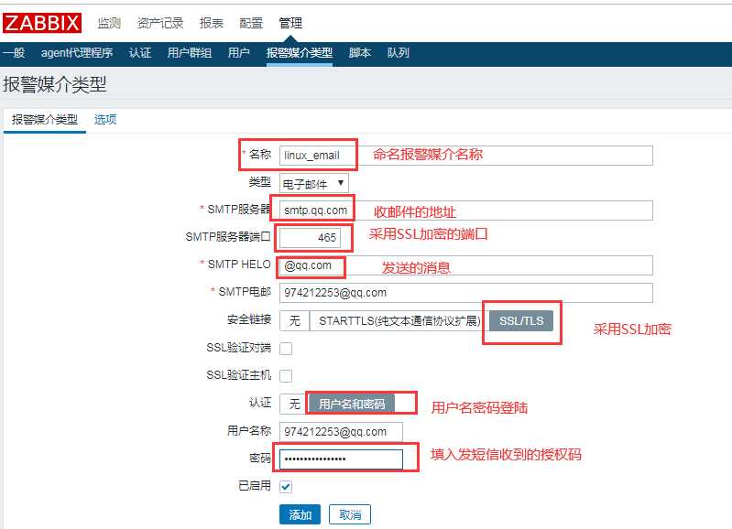The image size is (732, 529).
Task: Open the 监测 top menu
Action: pos(109,23)
